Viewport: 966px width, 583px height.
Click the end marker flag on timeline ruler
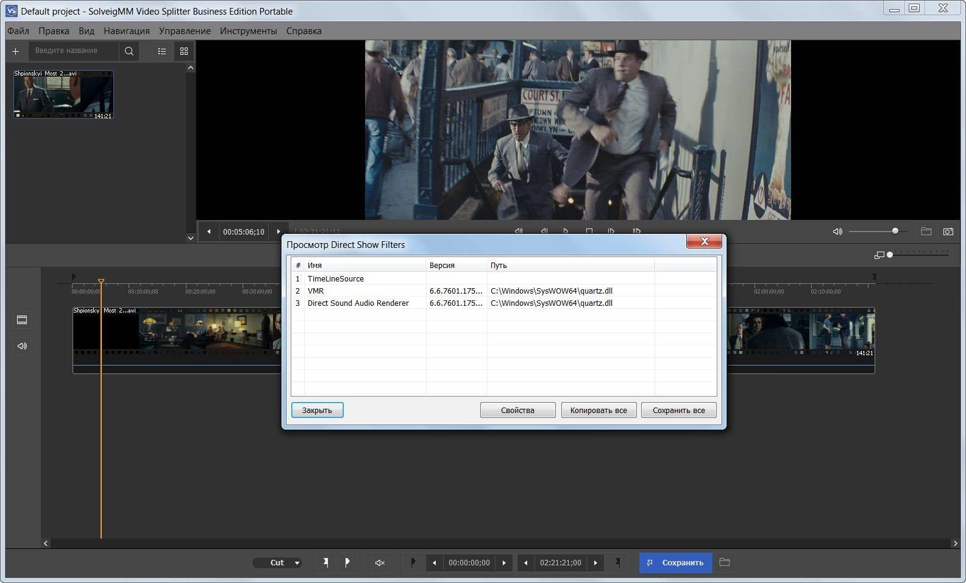[x=874, y=277]
